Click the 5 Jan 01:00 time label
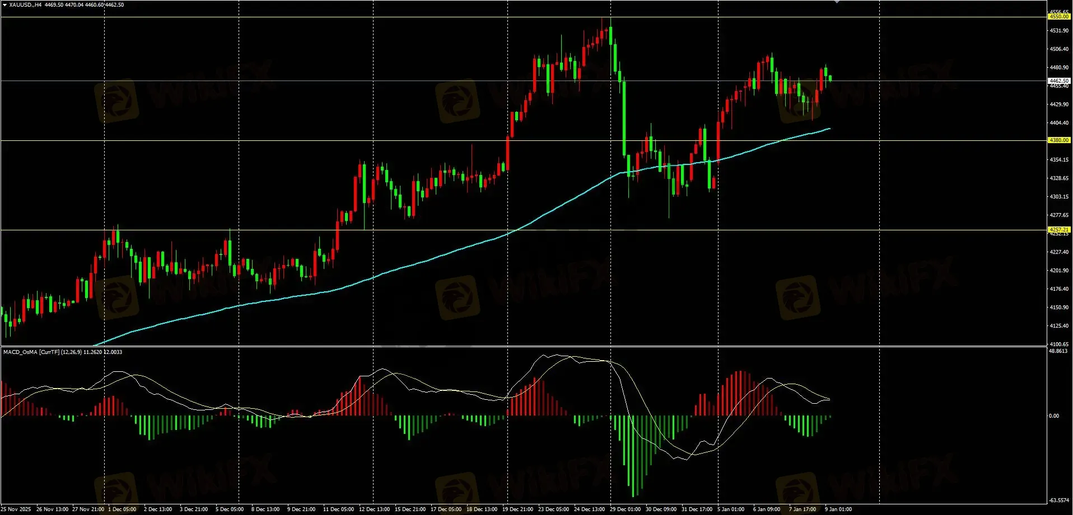Viewport: 1073px width, 515px height. pyautogui.click(x=731, y=509)
